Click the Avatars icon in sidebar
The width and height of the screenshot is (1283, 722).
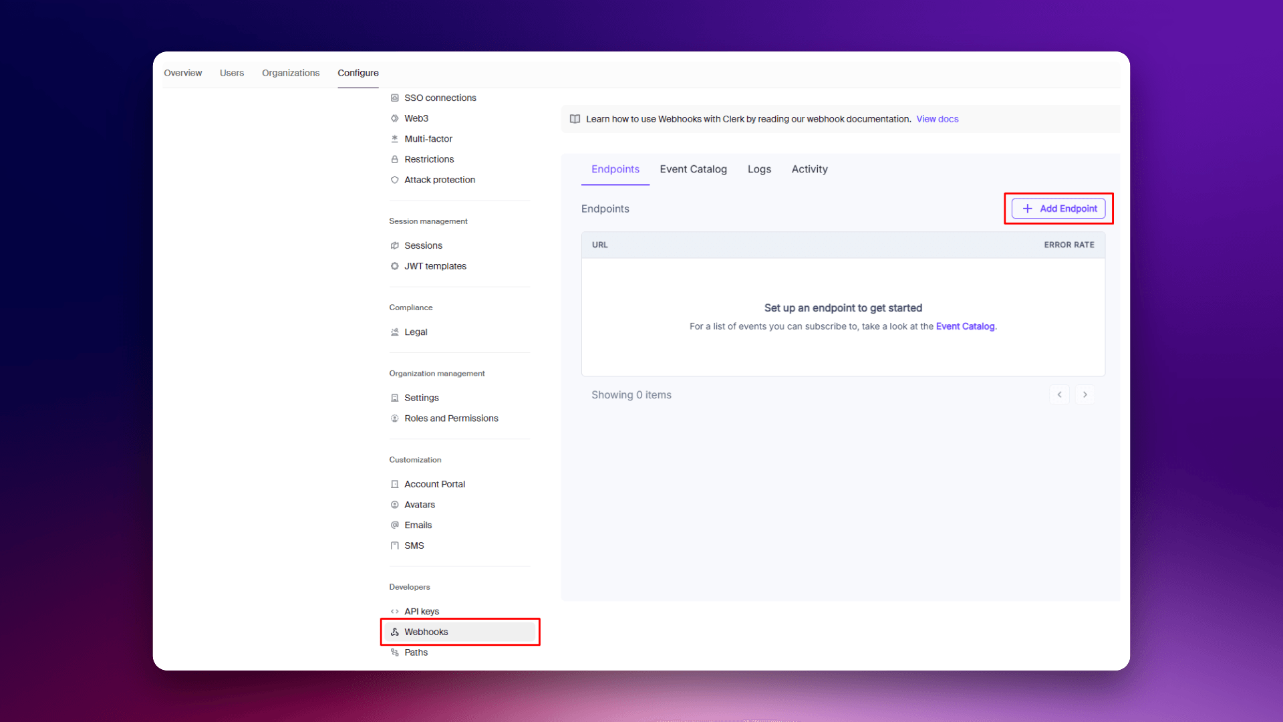tap(395, 505)
